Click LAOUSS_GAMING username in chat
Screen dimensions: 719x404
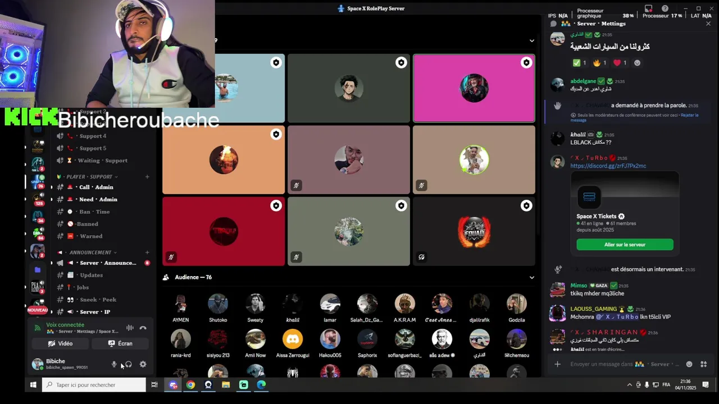coord(593,309)
